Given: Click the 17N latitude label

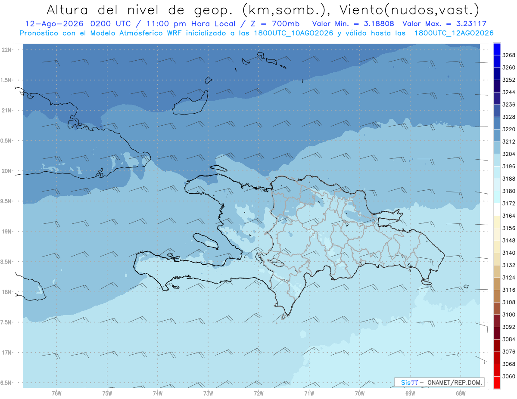Looking at the screenshot, I should 6,353.
